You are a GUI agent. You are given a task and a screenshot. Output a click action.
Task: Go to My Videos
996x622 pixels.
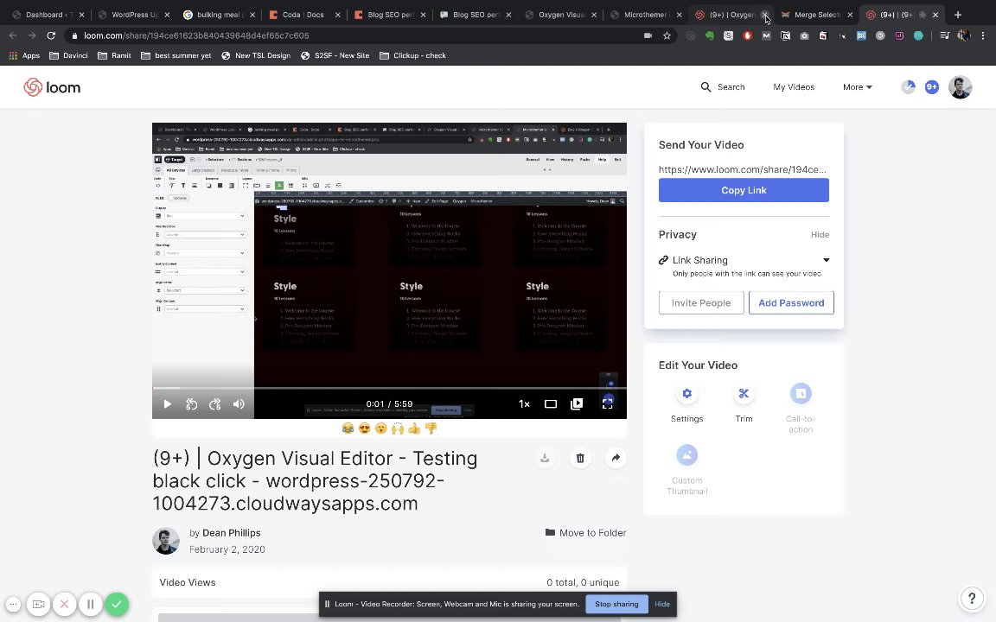point(794,87)
